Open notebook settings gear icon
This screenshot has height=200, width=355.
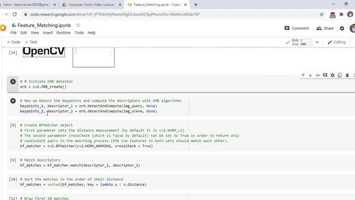(342, 28)
